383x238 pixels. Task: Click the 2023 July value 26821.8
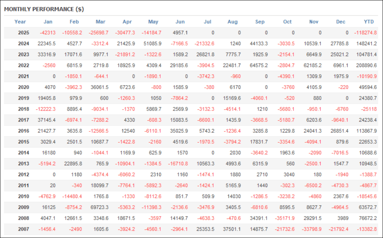click(206, 55)
